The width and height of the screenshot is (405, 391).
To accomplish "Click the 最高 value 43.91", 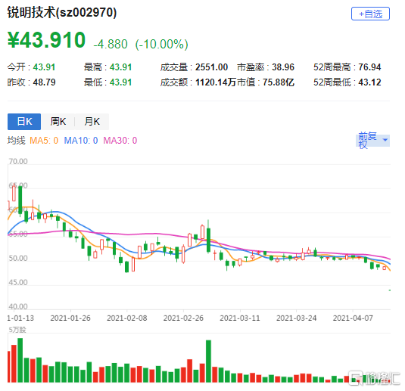I will (x=120, y=67).
